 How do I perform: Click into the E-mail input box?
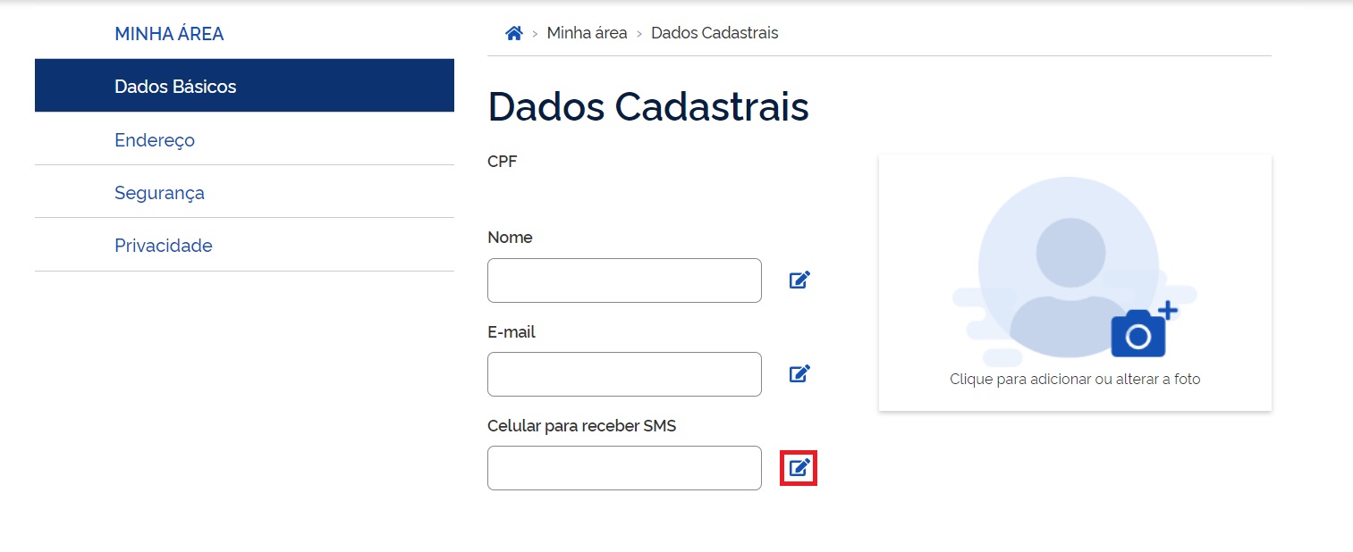click(x=624, y=374)
